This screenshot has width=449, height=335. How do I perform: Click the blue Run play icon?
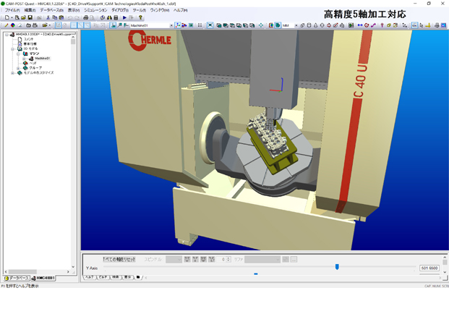click(x=124, y=17)
